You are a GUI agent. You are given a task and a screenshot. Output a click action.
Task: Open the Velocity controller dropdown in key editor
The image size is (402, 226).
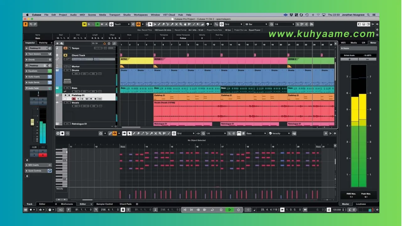tap(280, 133)
